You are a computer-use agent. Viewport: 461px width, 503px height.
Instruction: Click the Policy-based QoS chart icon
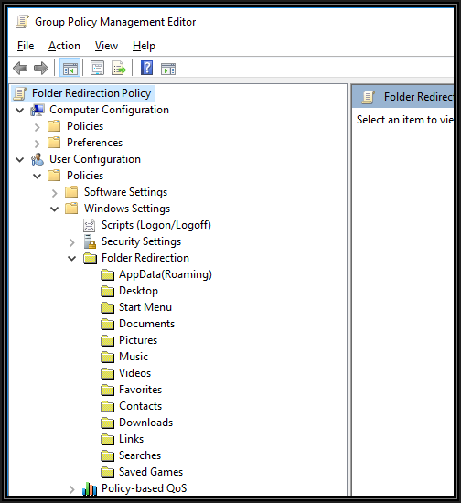click(x=90, y=489)
